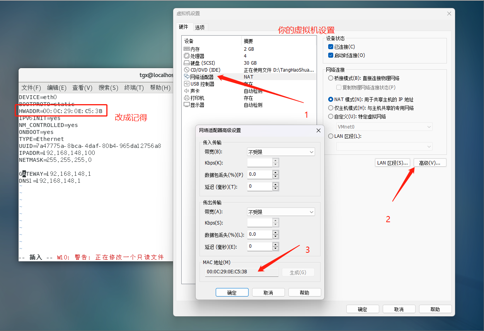Increase incoming 数据包丢失(%)(P) value
Image resolution: width=484 pixels, height=331 pixels.
click(x=275, y=172)
